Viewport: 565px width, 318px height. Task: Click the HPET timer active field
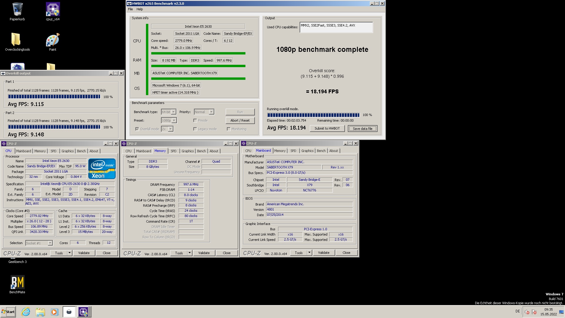tap(175, 92)
